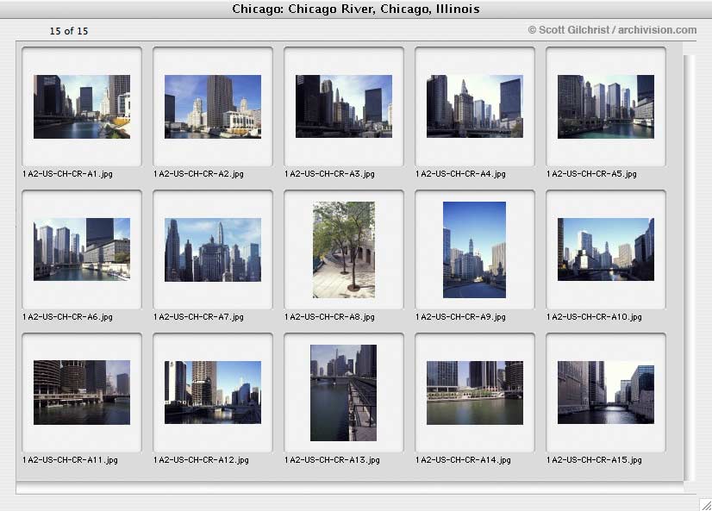Click the file name 1A2-US-CH-CR-A2.jpg
The width and height of the screenshot is (712, 511).
pos(198,174)
